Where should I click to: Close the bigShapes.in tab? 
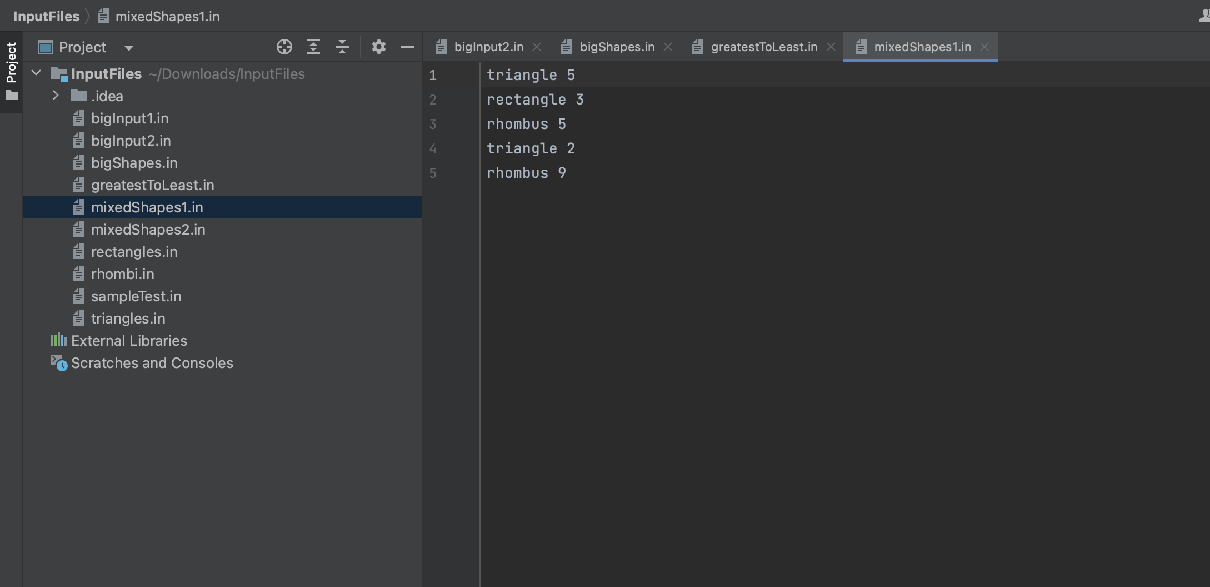tap(668, 47)
